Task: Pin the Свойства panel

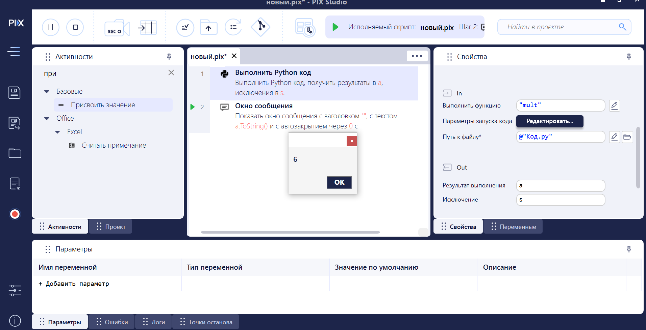Action: pyautogui.click(x=629, y=57)
